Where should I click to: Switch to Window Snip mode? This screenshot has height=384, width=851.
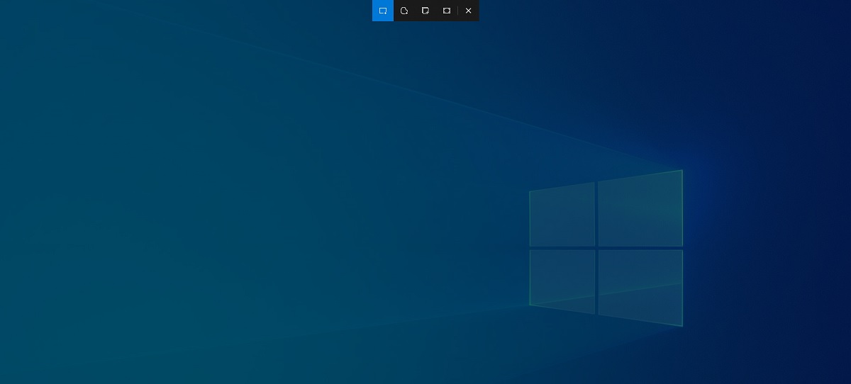425,11
